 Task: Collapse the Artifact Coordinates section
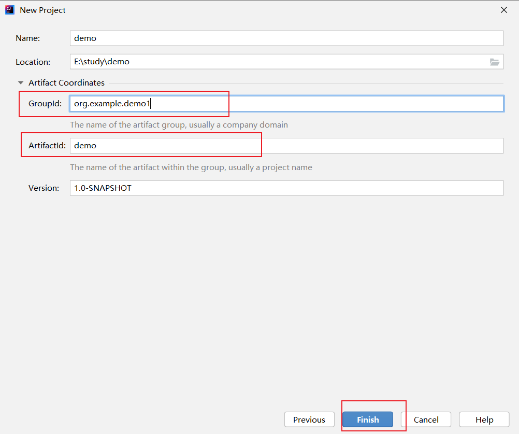point(21,82)
